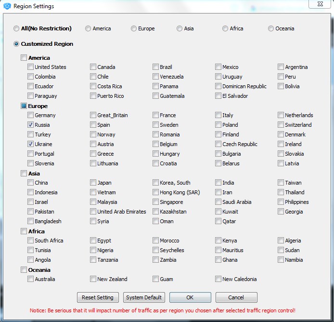Select the Europe radio option at top

(134, 28)
